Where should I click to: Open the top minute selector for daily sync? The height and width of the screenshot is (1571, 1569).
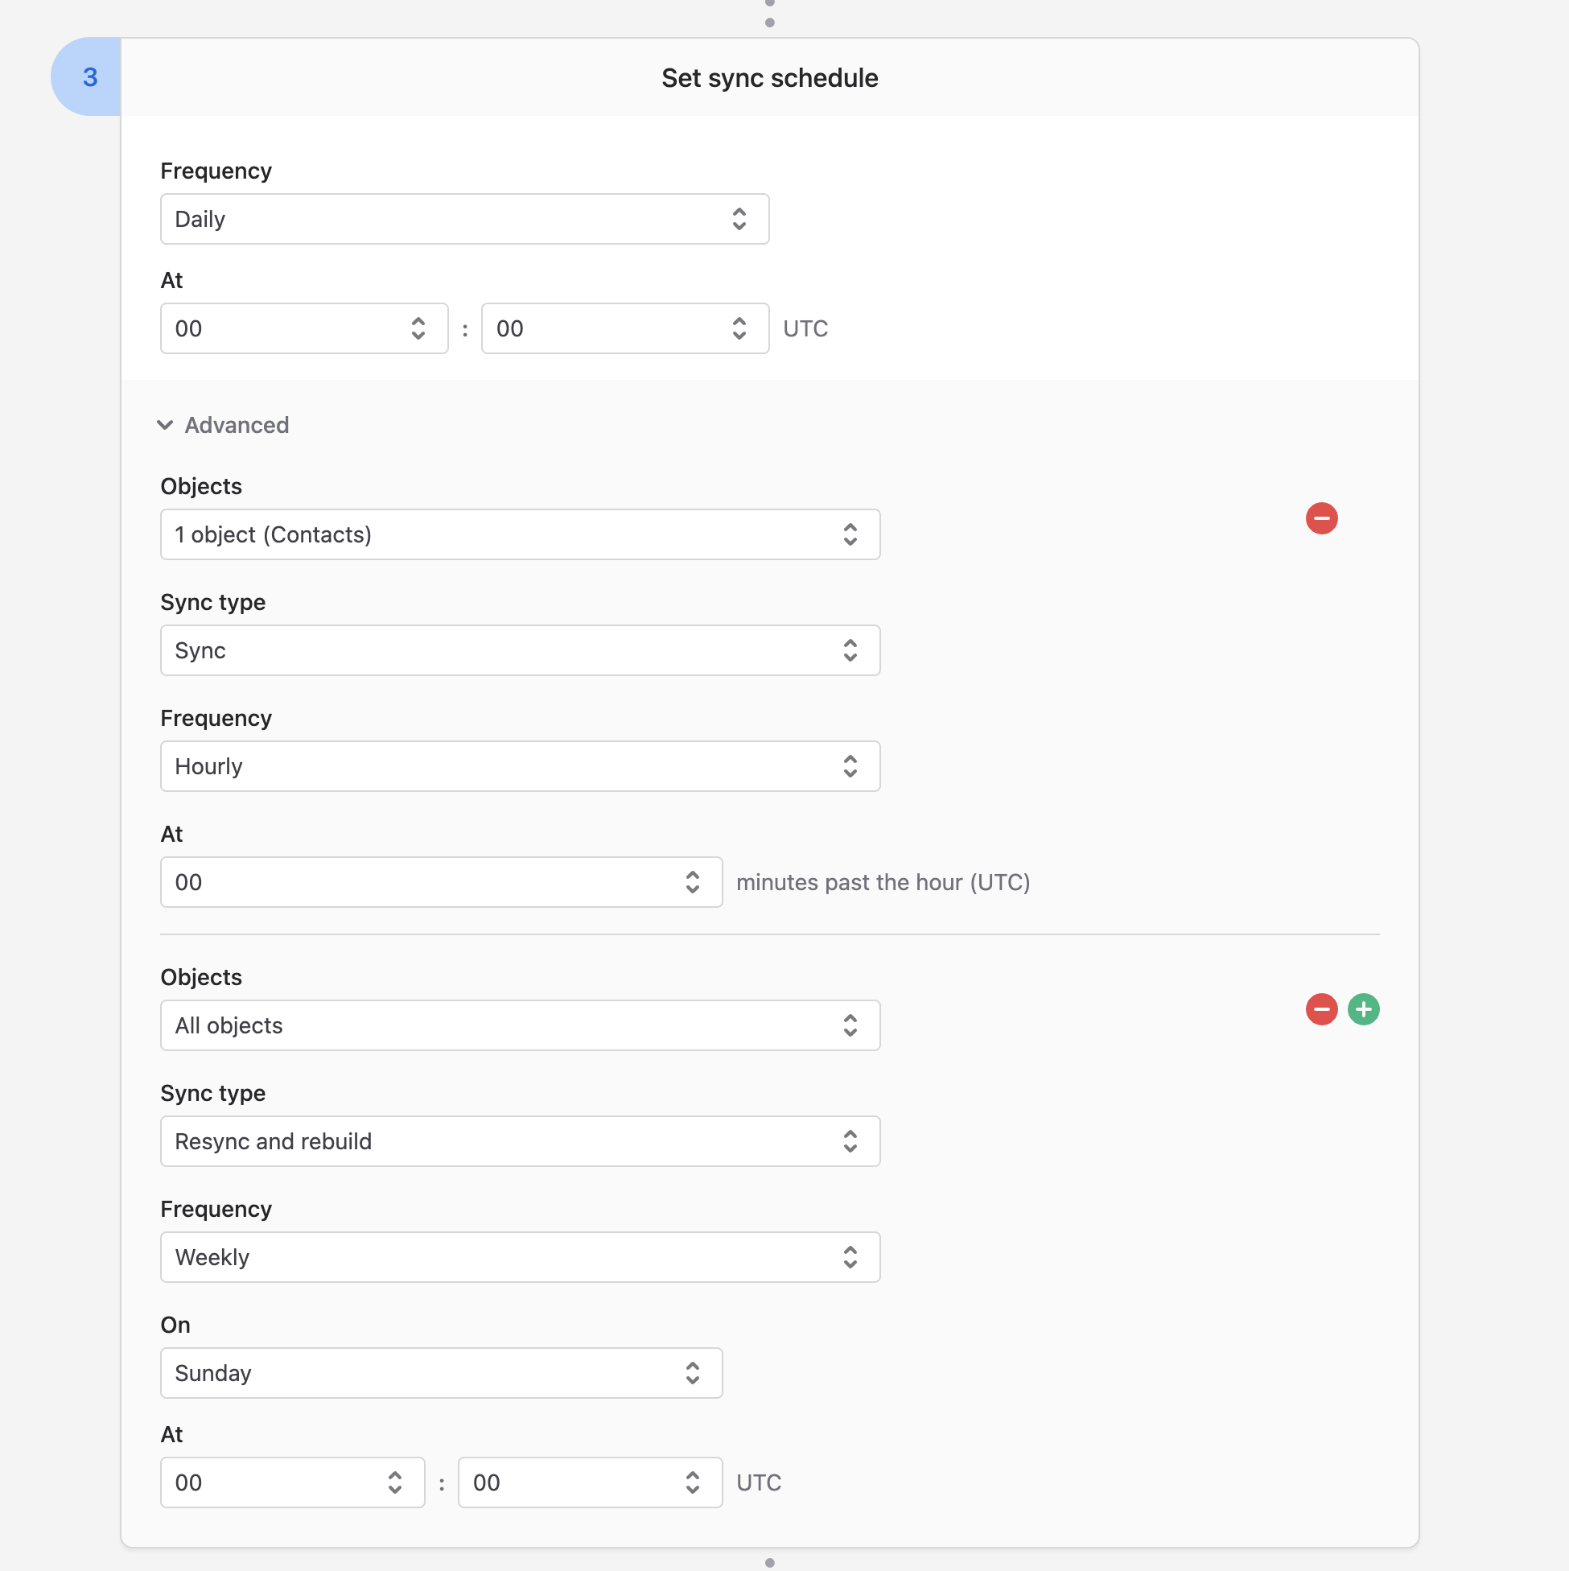(624, 328)
